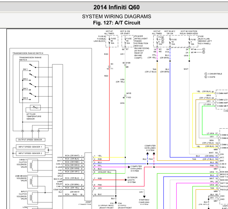Click the 'FUSE 43 10A' label
Screen dimensions: 228x209
point(129,41)
